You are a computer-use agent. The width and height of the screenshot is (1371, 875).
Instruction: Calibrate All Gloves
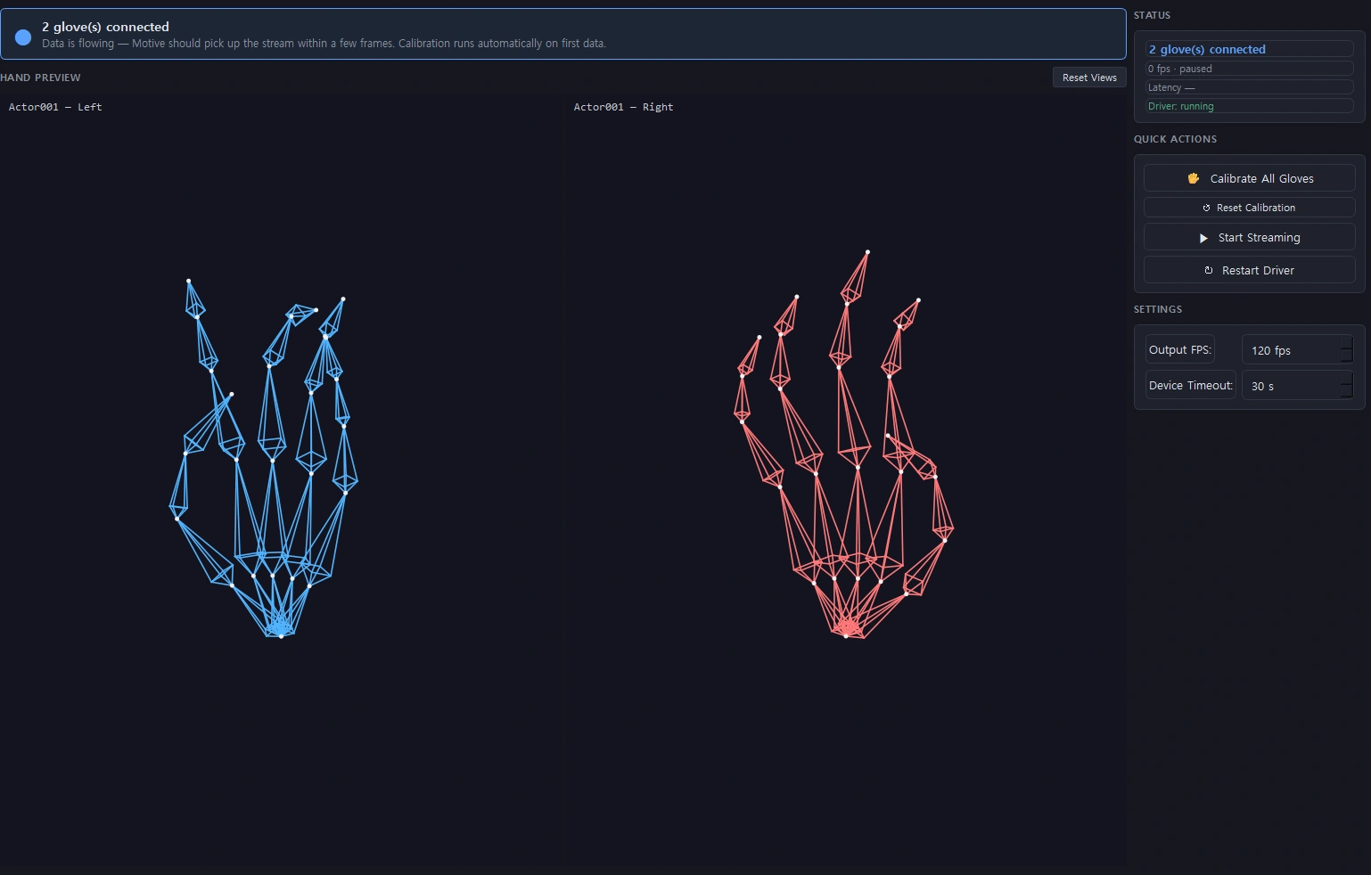point(1249,178)
